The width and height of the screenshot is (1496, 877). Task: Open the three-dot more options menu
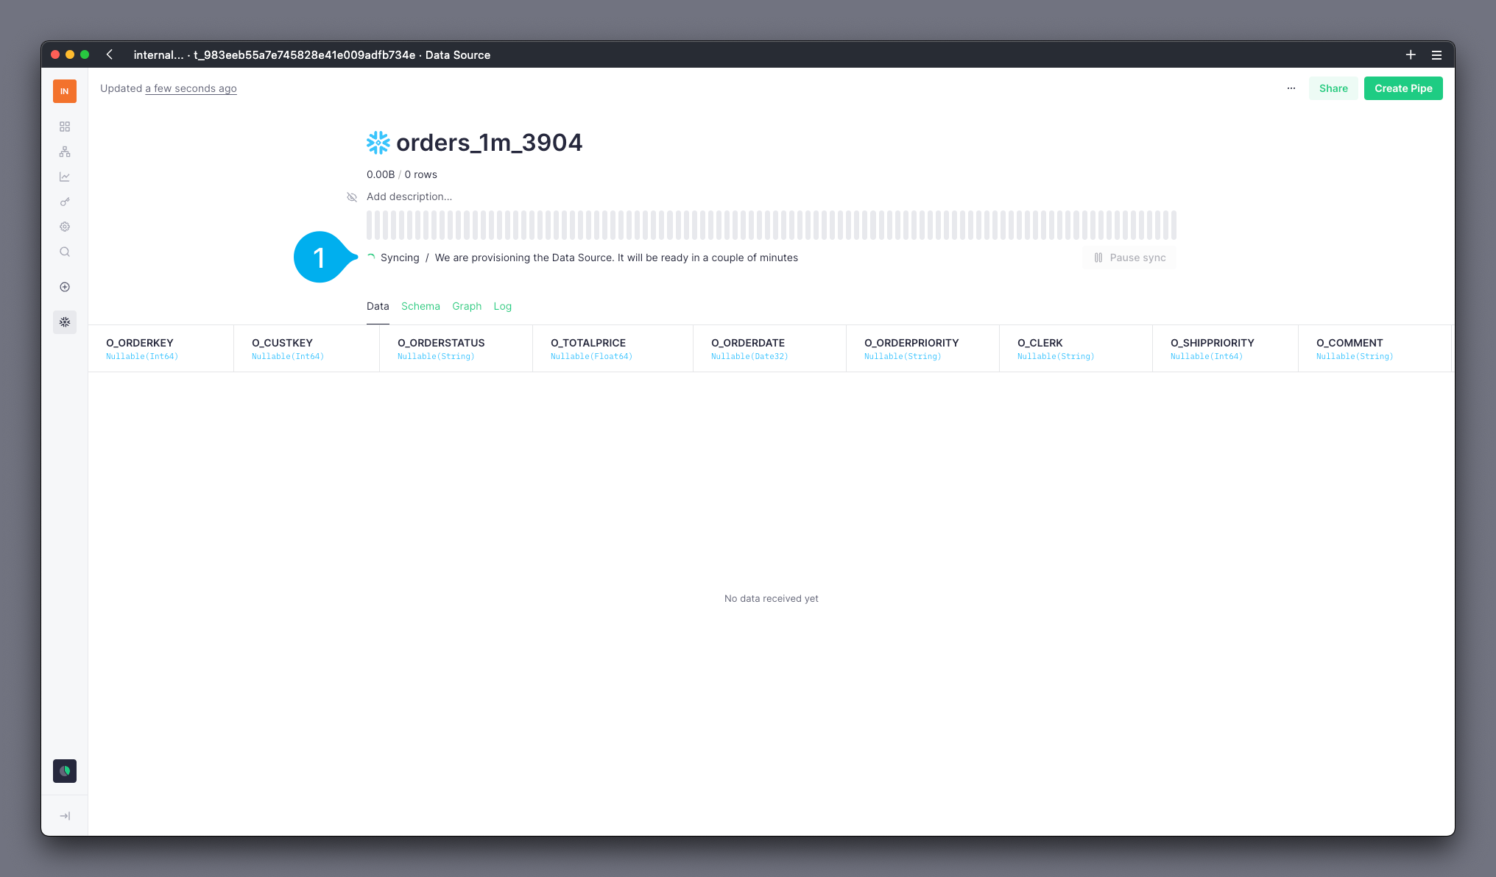(x=1291, y=88)
